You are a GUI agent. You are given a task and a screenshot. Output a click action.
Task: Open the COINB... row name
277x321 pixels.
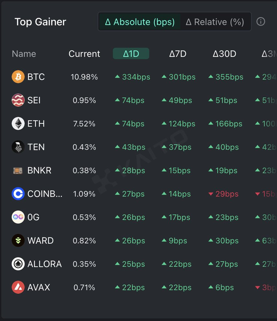click(x=45, y=194)
